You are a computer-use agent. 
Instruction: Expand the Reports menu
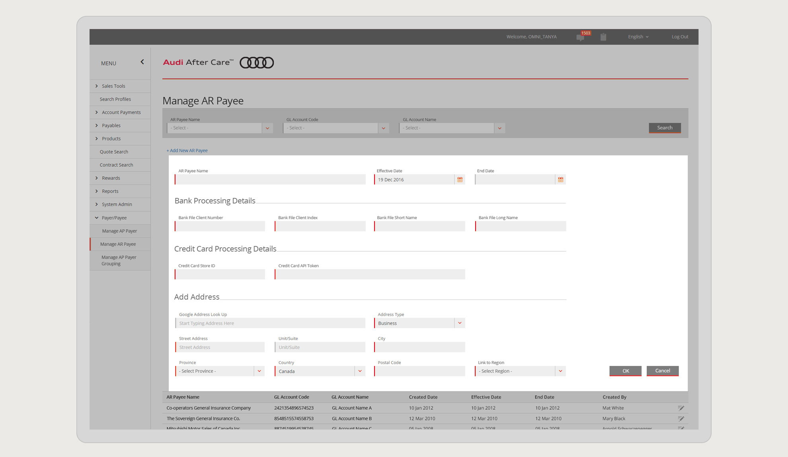click(120, 191)
